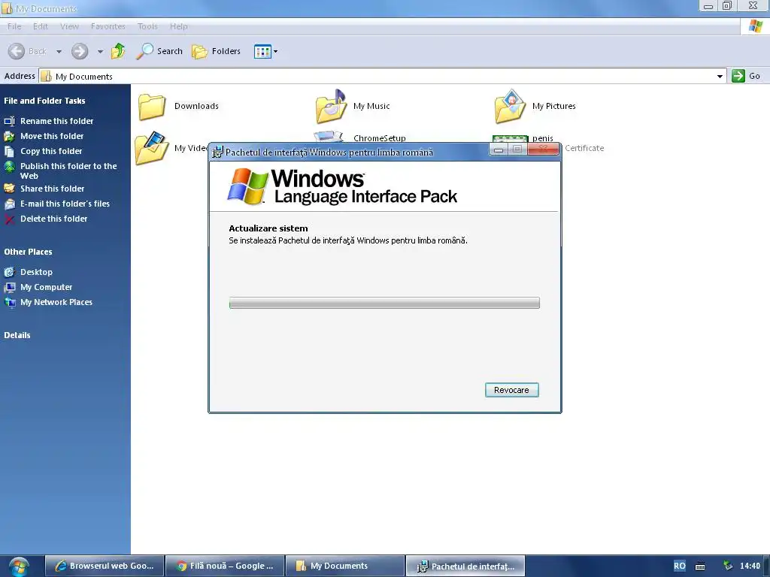Click the 14:40 clock in taskbar
The image size is (770, 577).
(x=750, y=566)
